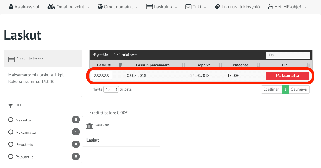Click the Omat palvelut boxes icon
Image resolution: width=321 pixels, height=168 pixels.
[51, 7]
